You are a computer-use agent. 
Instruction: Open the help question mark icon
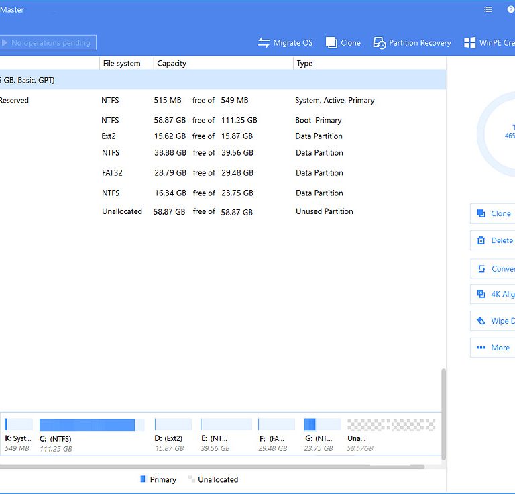tap(511, 9)
